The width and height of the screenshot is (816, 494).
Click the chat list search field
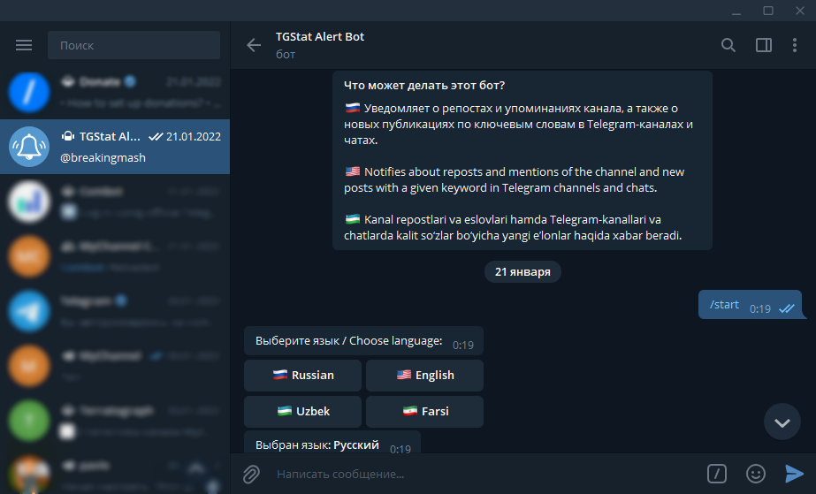click(x=133, y=45)
